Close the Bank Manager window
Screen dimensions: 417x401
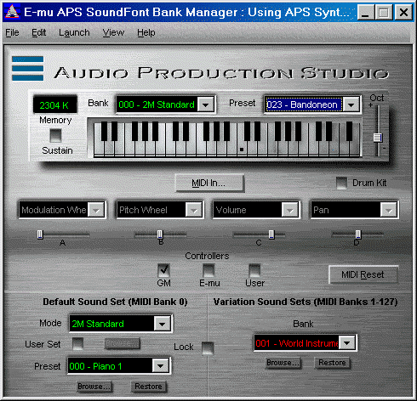403,13
